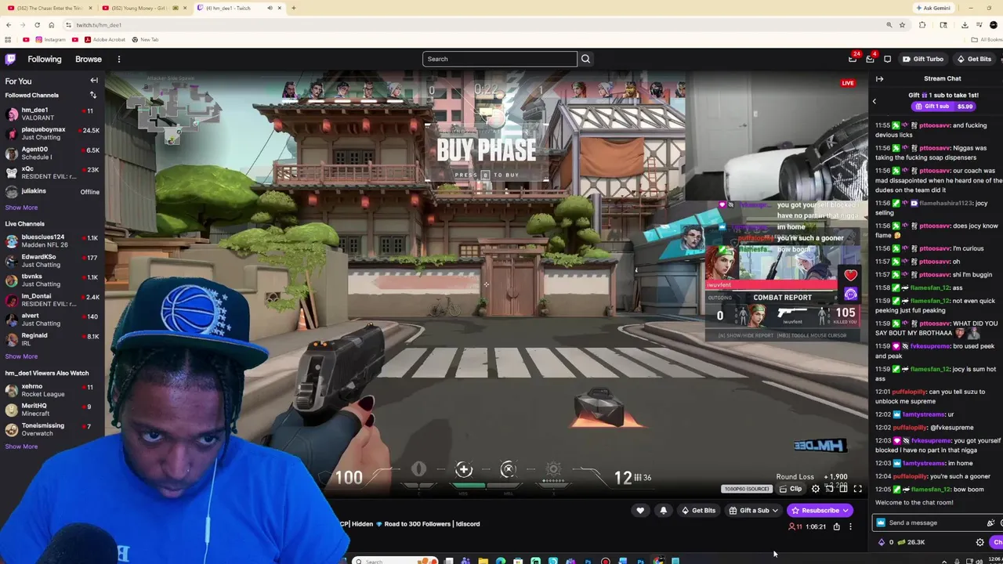This screenshot has height=564, width=1003.
Task: Open the whispers chat bubble icon
Action: pyautogui.click(x=887, y=59)
